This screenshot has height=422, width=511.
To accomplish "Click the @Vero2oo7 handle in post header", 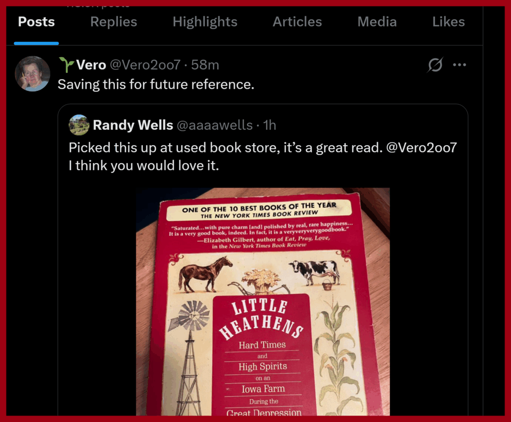I will coord(145,65).
